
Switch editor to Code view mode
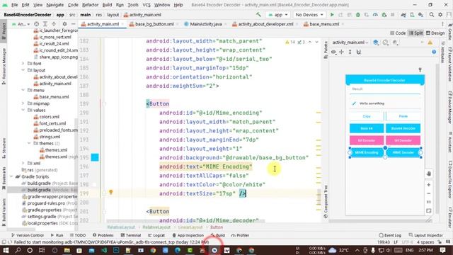(x=398, y=33)
